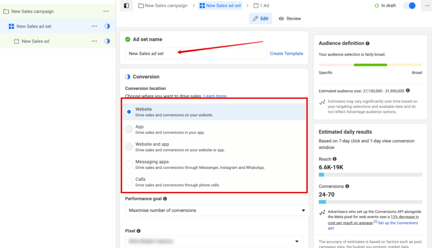Image resolution: width=432 pixels, height=248 pixels.
Task: Click green check icon beside Ad set name
Action: pos(128,39)
